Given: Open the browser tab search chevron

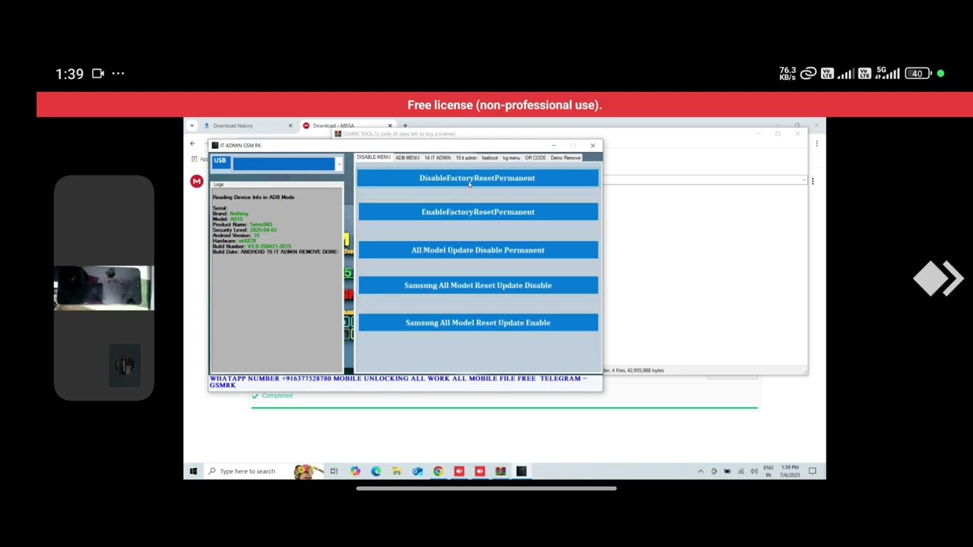Looking at the screenshot, I should [192, 125].
